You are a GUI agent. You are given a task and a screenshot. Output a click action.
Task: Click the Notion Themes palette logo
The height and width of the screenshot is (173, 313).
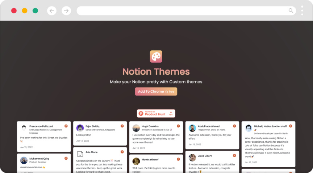[156, 57]
